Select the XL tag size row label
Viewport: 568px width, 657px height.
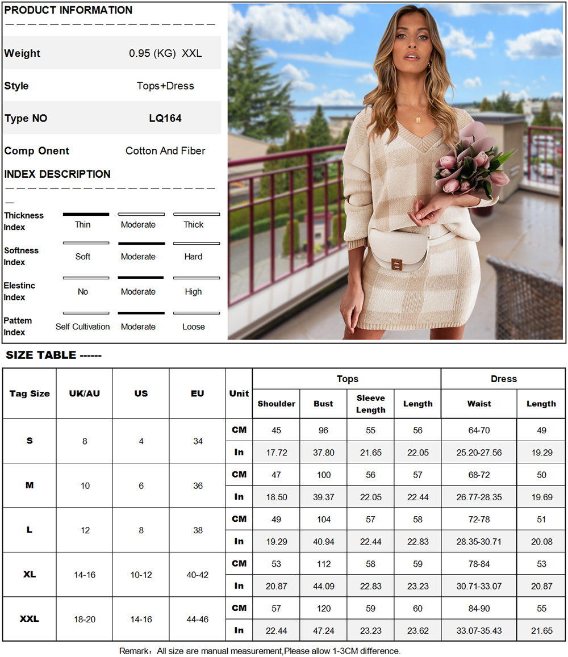(30, 575)
